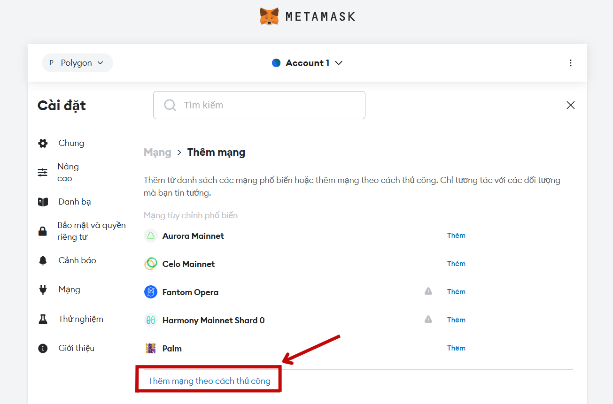Add the Aurora Mainnet via Thêm
613x404 pixels.
pos(456,236)
